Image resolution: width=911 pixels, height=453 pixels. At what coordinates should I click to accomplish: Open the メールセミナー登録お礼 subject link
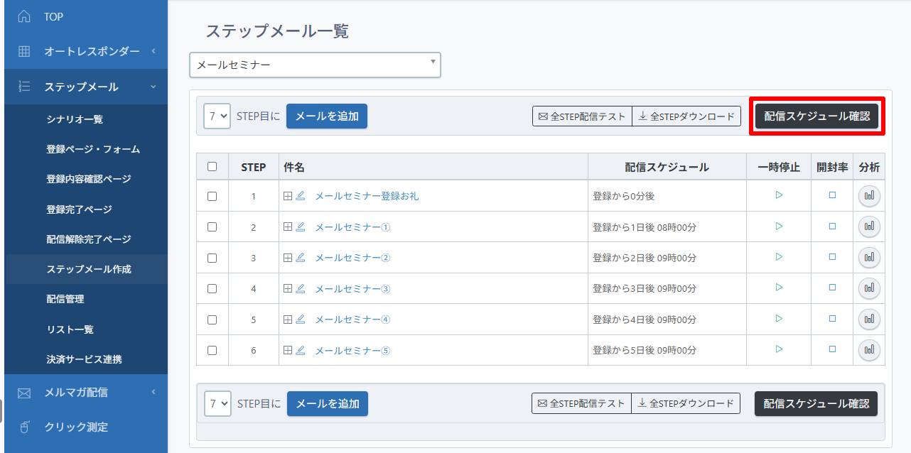click(x=367, y=196)
